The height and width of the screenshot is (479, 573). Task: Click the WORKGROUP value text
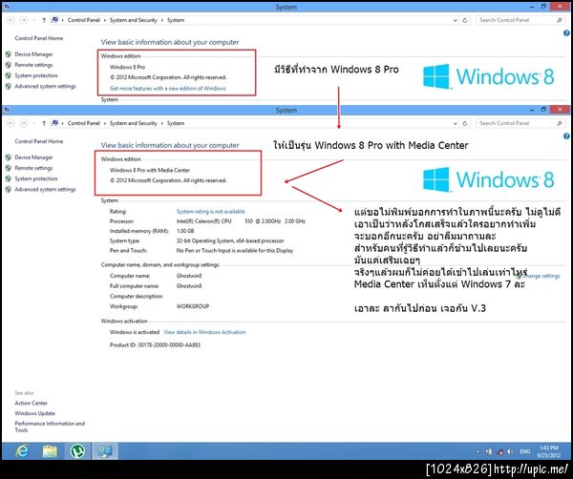[193, 306]
